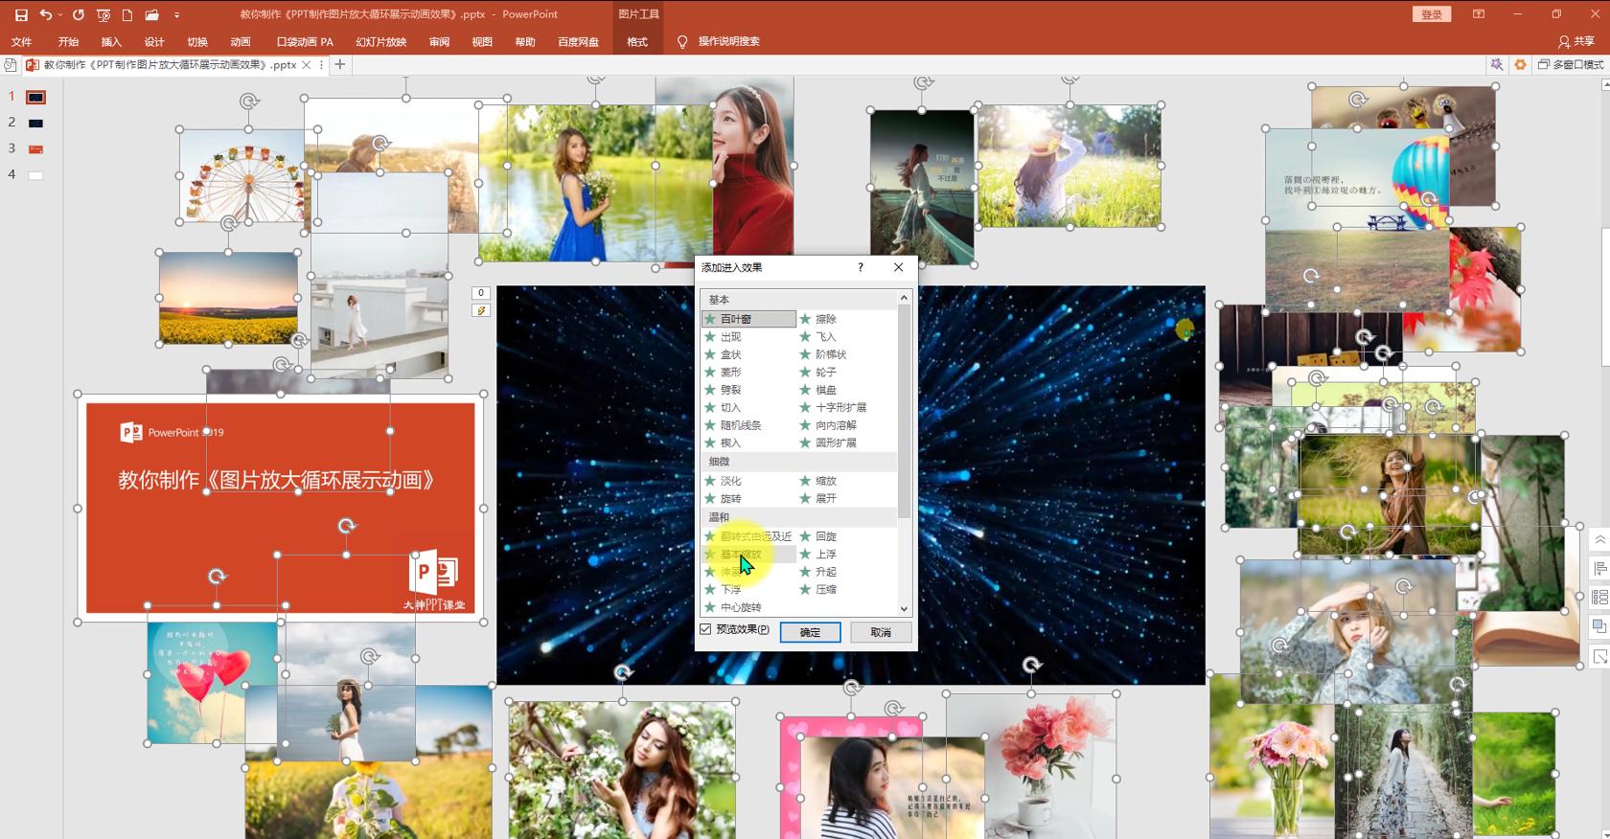Close the 添加进入效果 dialog
1610x839 pixels.
coord(898,268)
